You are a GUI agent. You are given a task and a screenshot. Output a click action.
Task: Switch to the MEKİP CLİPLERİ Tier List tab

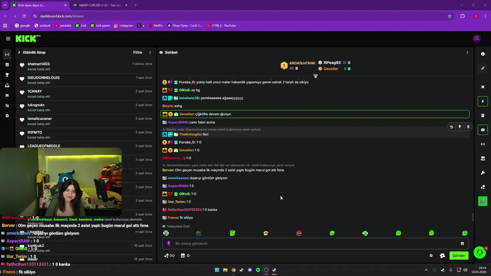100,5
